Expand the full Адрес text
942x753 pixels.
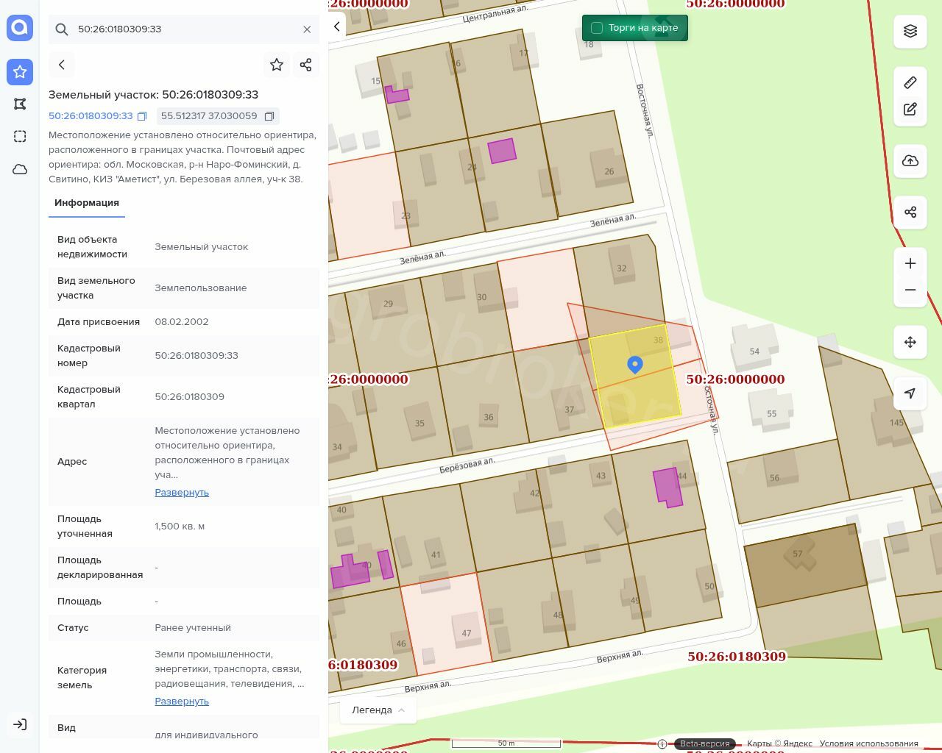tap(182, 493)
